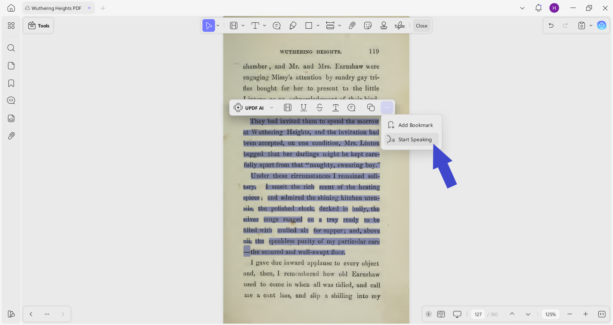Click the save icon
613x325 pixels.
point(582,26)
